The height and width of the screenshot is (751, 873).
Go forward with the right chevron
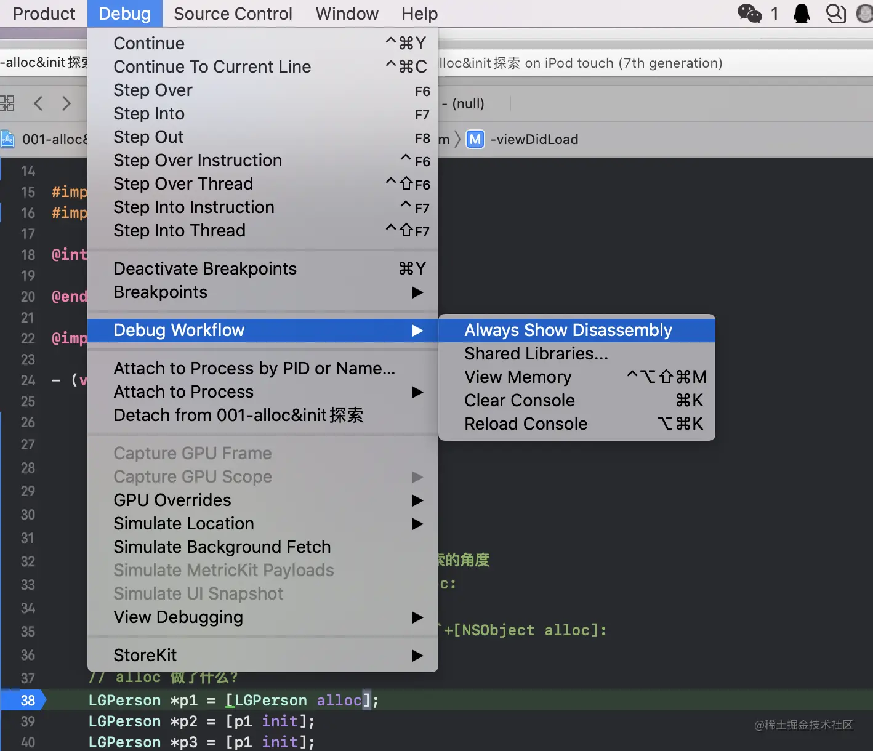(x=66, y=103)
